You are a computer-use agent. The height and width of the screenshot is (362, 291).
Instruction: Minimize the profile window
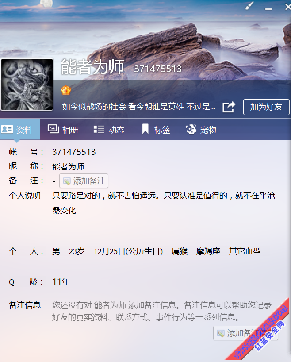pos(268,9)
